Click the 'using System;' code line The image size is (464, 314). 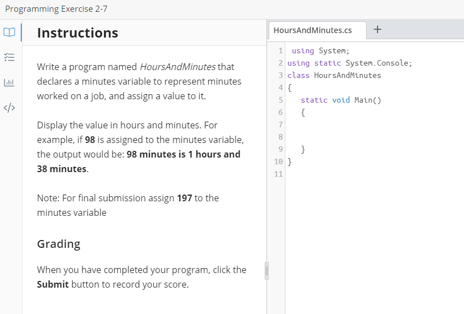coord(321,51)
